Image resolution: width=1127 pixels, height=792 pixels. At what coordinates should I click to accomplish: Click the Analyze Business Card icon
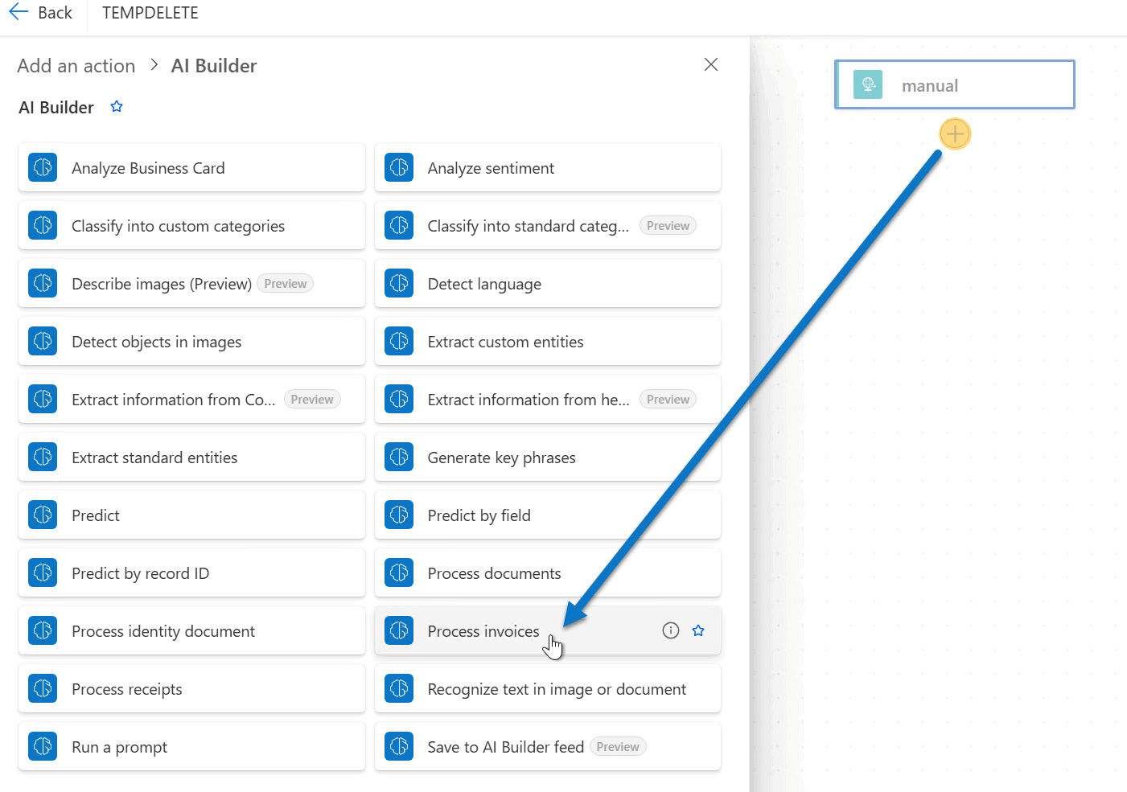[x=43, y=167]
